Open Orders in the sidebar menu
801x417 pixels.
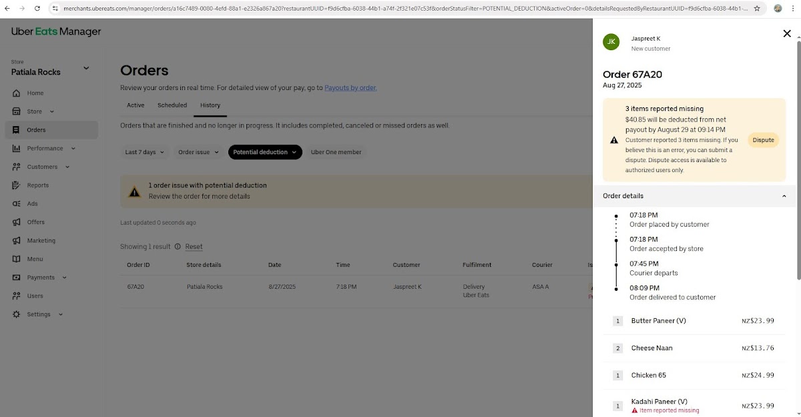pyautogui.click(x=51, y=130)
